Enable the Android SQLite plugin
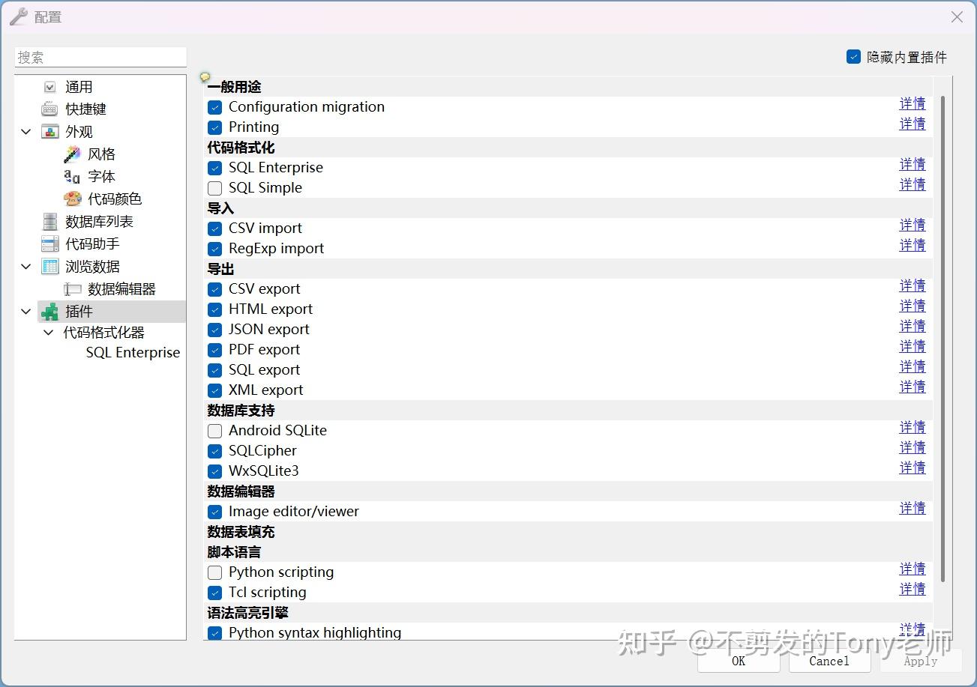 point(214,431)
